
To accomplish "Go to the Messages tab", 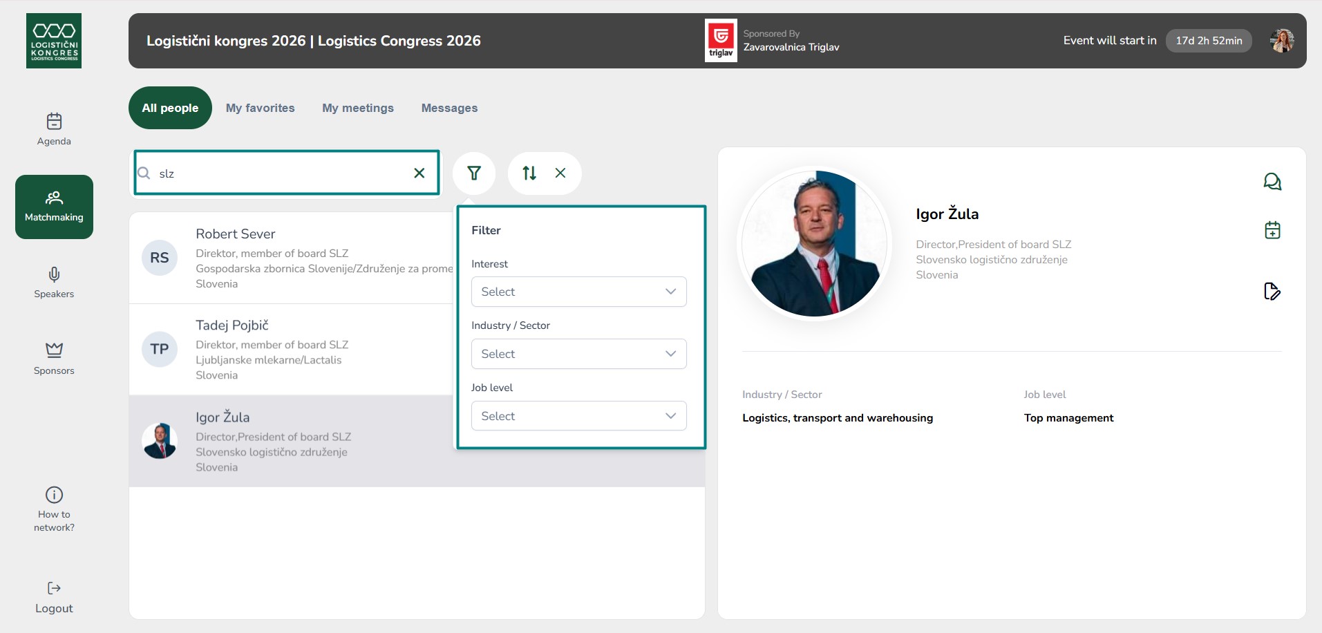I will 449,108.
